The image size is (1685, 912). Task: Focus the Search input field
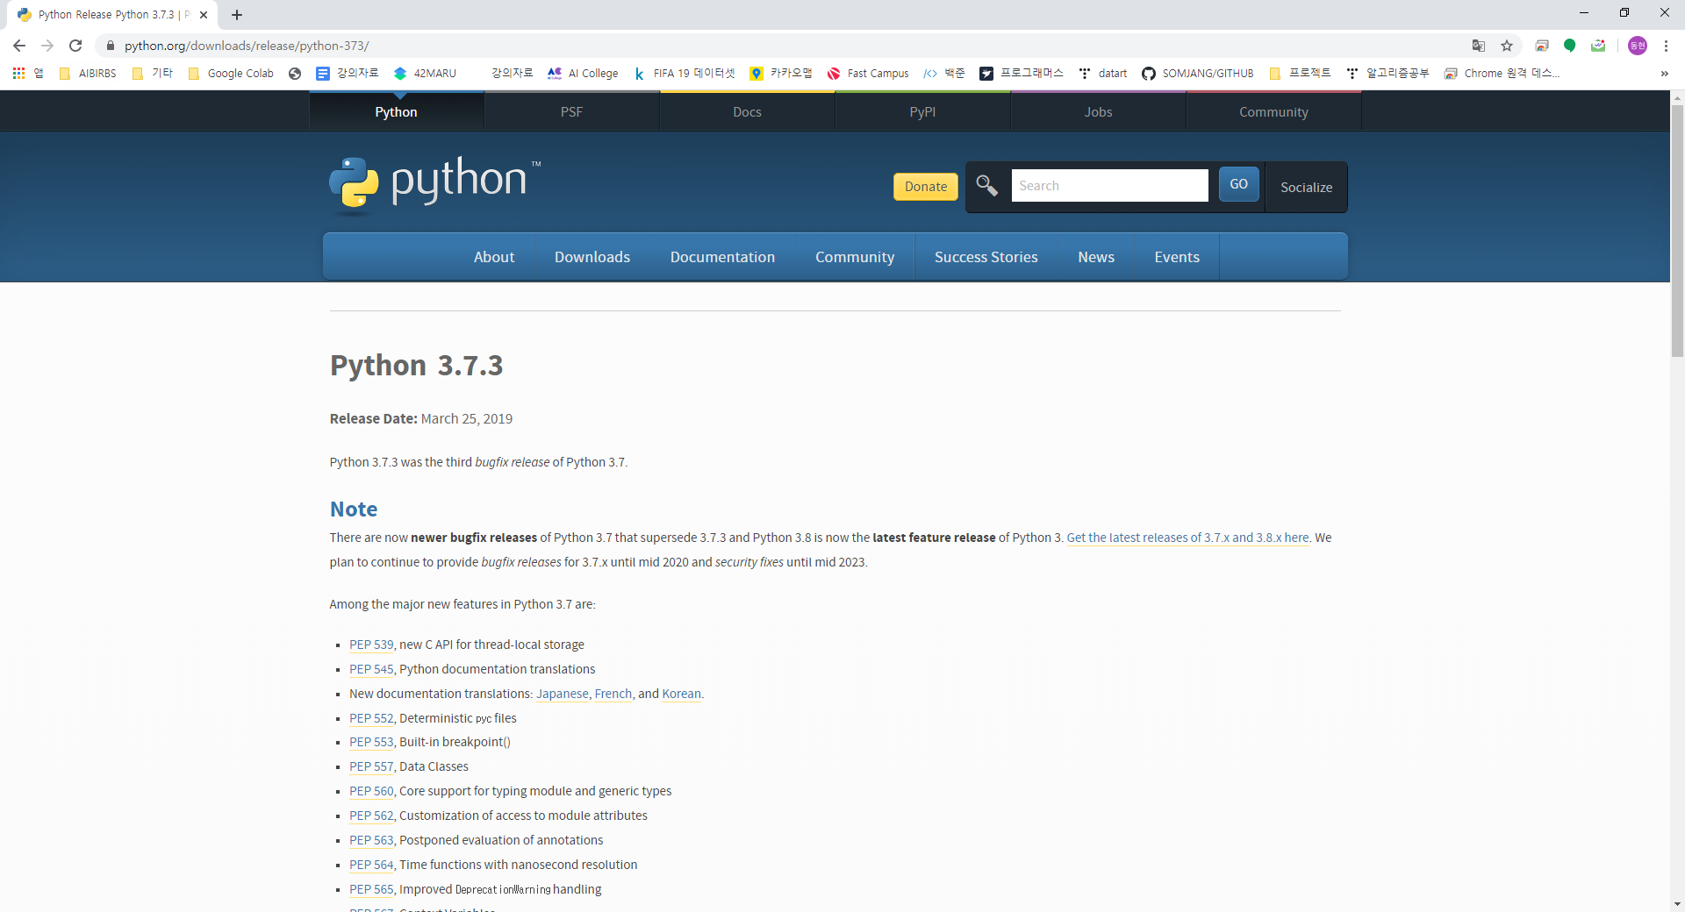click(x=1109, y=186)
